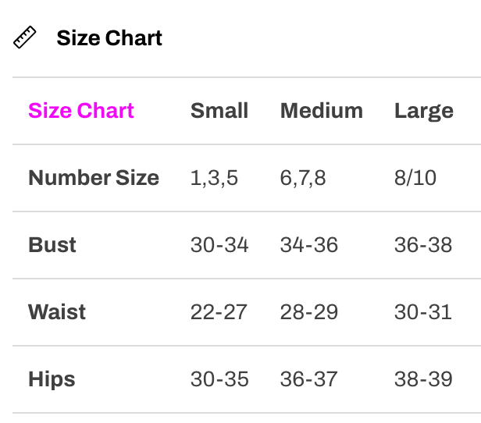Click the black Size Chart heading
The width and height of the screenshot is (481, 423).
point(109,38)
